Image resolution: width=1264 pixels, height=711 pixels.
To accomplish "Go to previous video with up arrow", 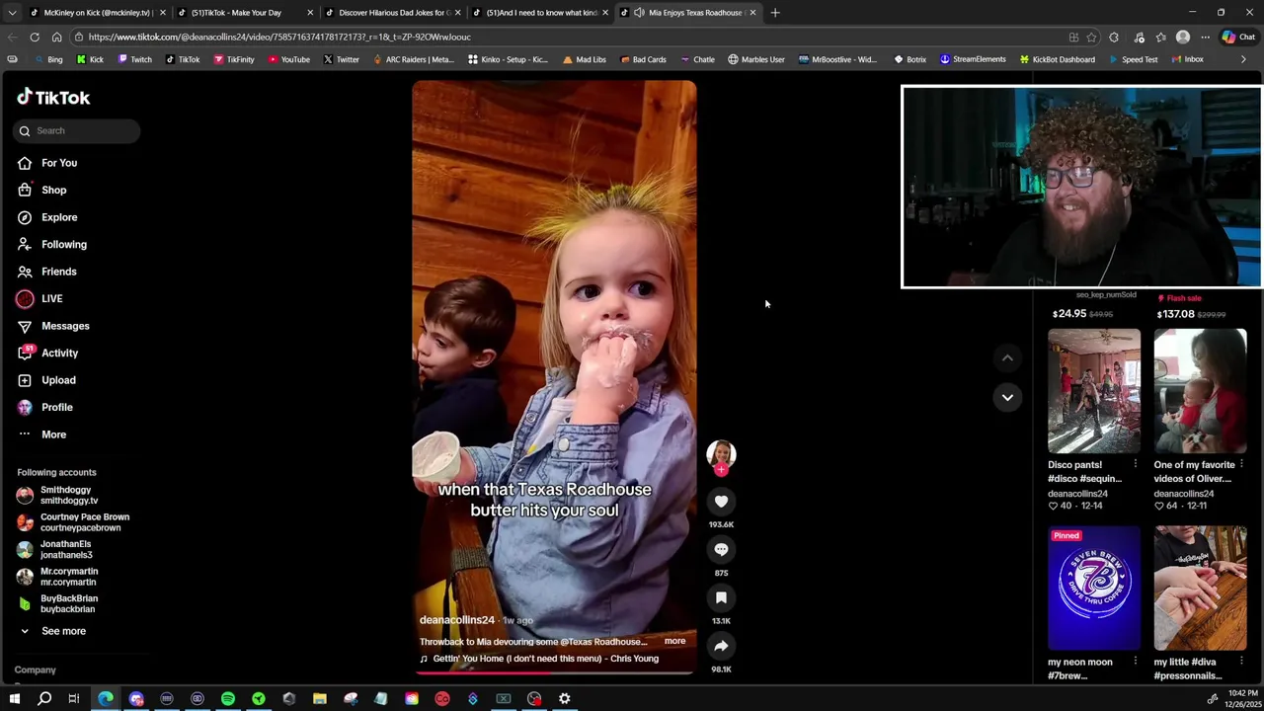I will (x=1007, y=357).
